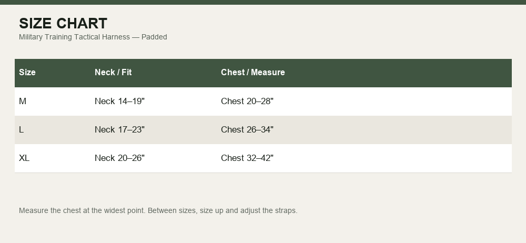
Task: Select the XL size row label
Action: [24, 158]
